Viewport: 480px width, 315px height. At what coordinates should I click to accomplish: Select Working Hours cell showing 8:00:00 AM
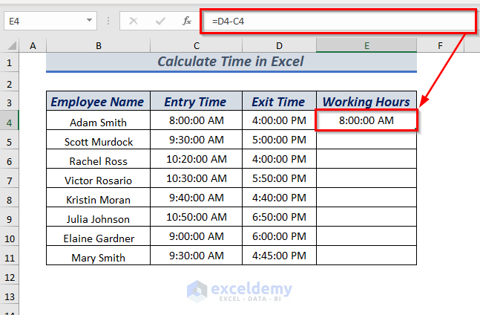[366, 120]
